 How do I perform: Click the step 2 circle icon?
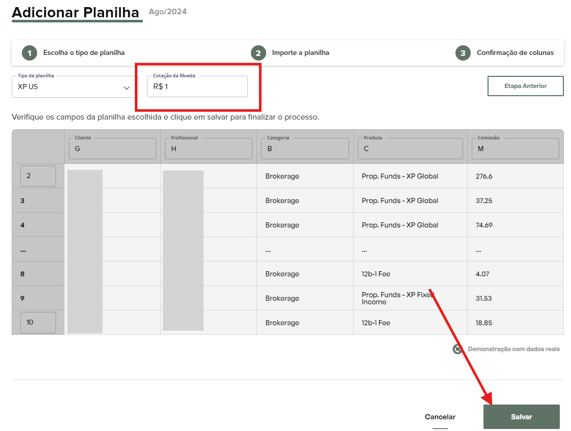[x=259, y=53]
